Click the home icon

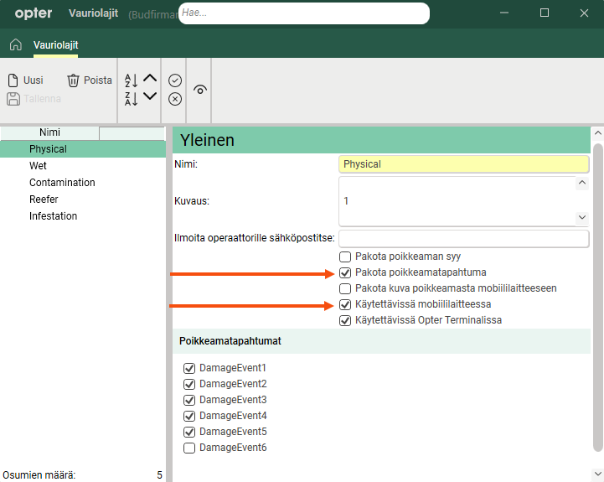[15, 44]
